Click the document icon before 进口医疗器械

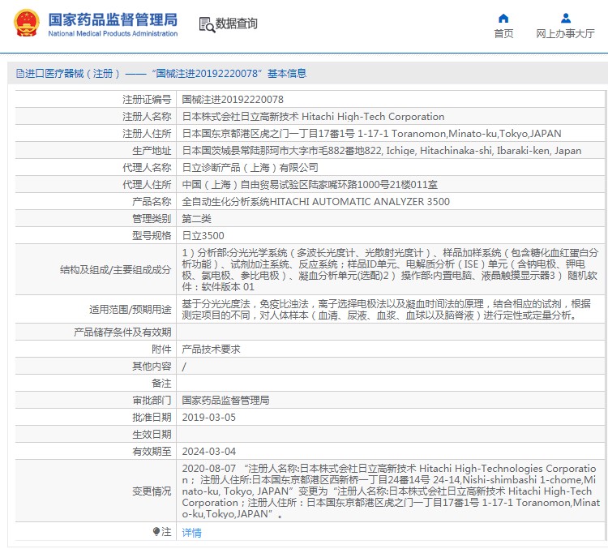pyautogui.click(x=19, y=73)
